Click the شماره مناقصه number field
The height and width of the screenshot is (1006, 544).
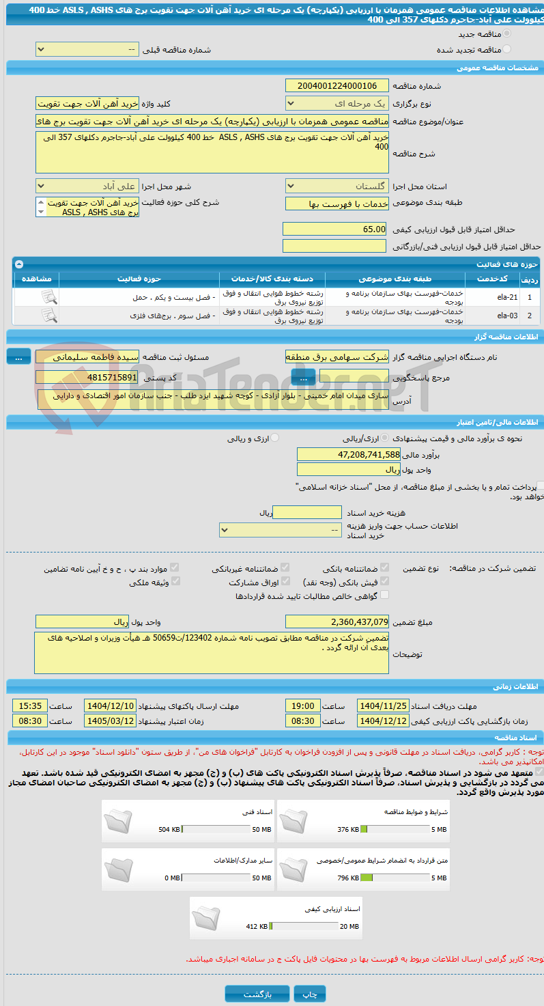(337, 85)
